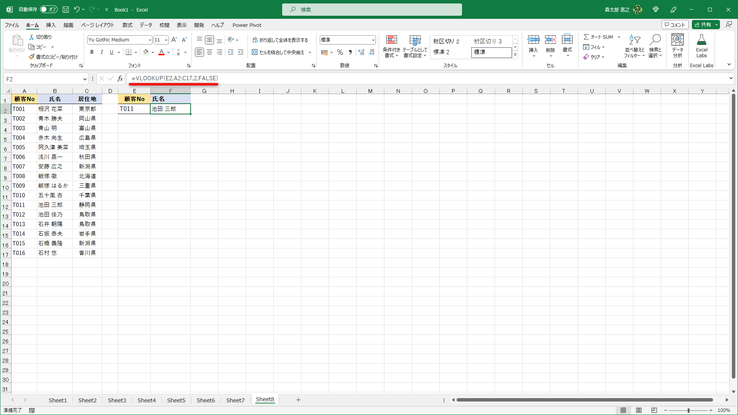
Task: Select the Sheet3 worksheet tab
Action: pos(117,400)
